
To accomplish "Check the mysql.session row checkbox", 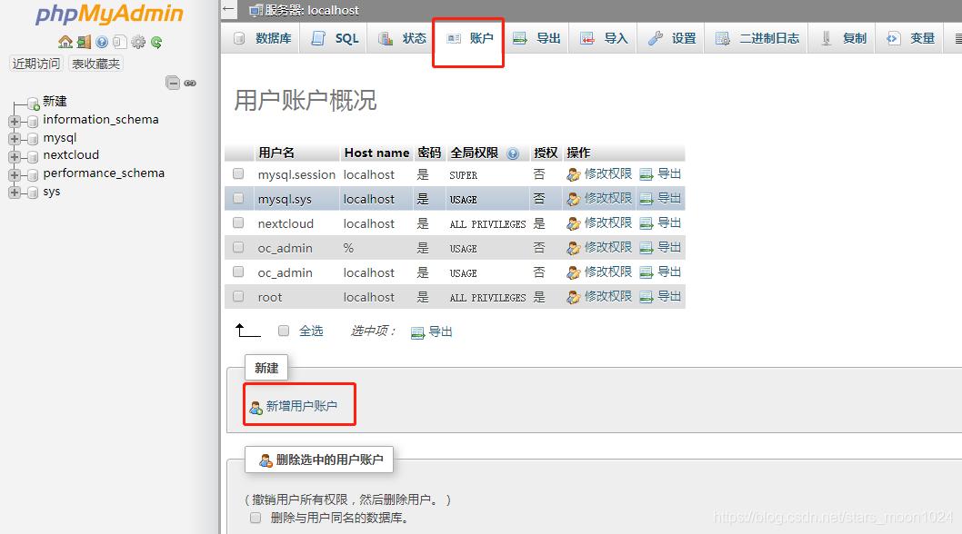I will pyautogui.click(x=238, y=173).
